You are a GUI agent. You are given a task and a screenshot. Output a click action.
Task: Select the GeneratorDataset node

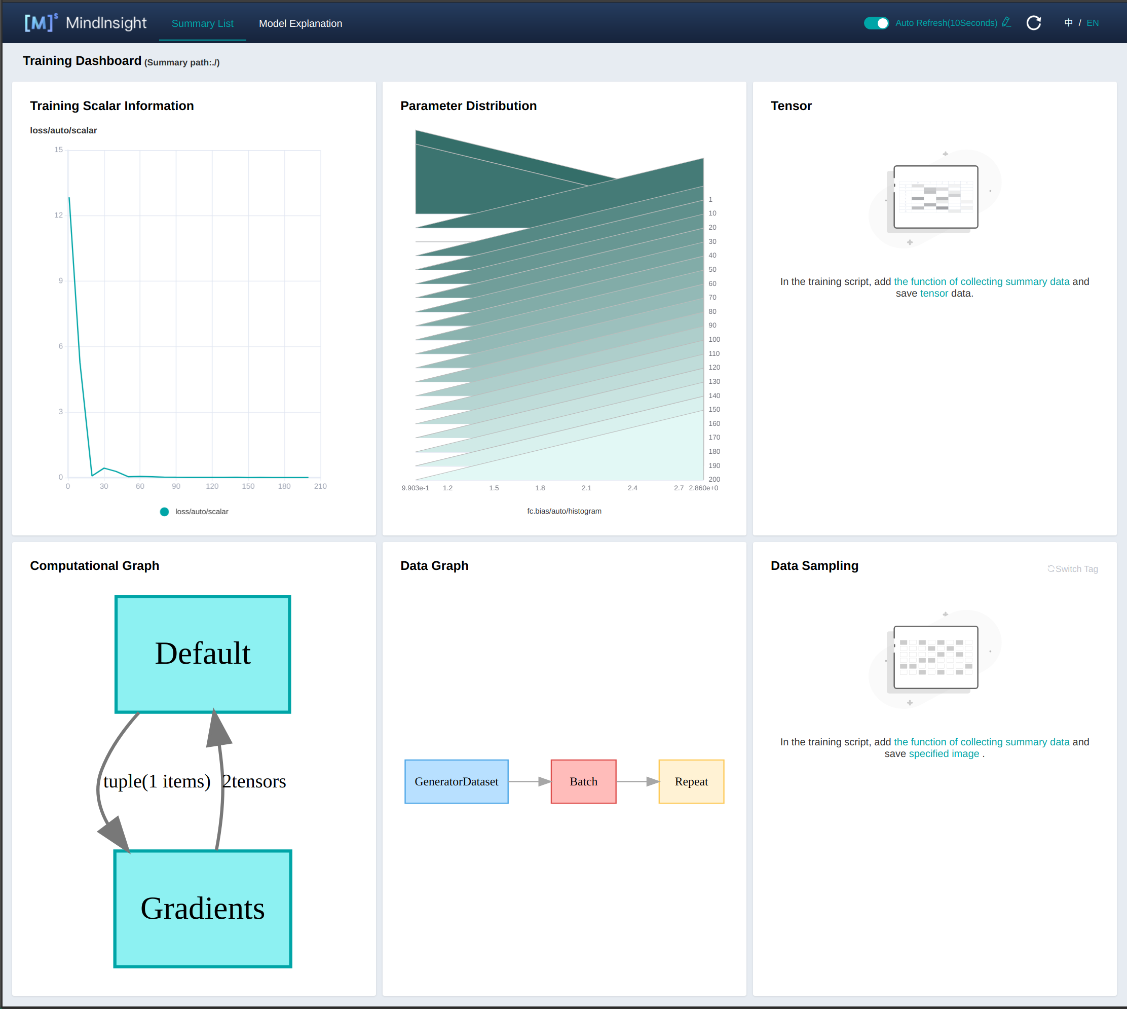point(457,782)
